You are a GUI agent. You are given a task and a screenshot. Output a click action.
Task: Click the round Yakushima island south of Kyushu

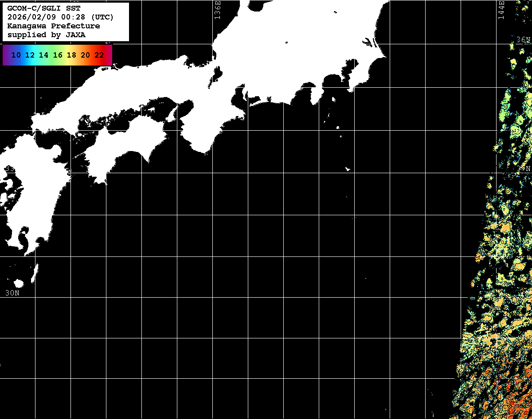[x=19, y=283]
